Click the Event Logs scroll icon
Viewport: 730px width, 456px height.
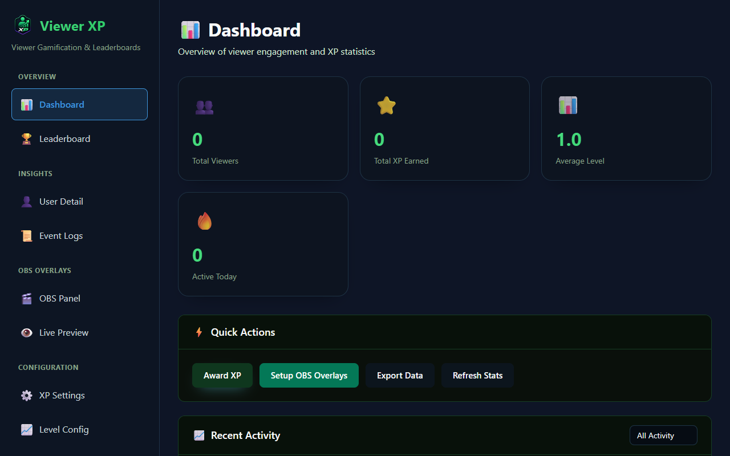click(x=27, y=236)
